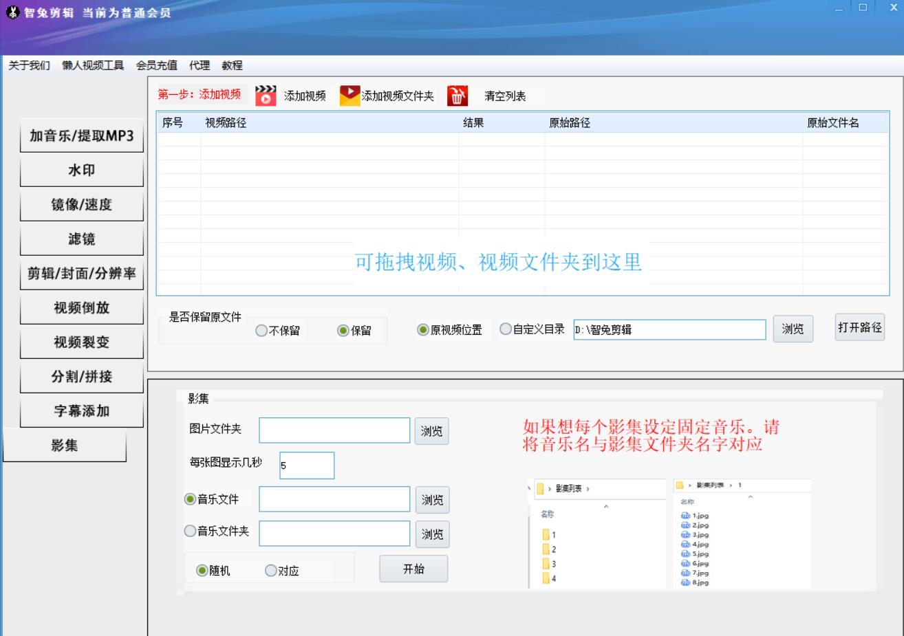Select the 影集 tab
904x636 pixels.
click(x=65, y=445)
